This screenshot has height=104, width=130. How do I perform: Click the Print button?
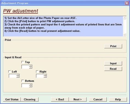click(113, 46)
